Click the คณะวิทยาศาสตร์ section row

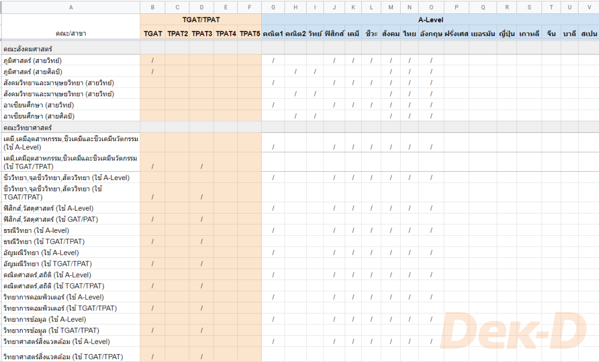pos(71,127)
